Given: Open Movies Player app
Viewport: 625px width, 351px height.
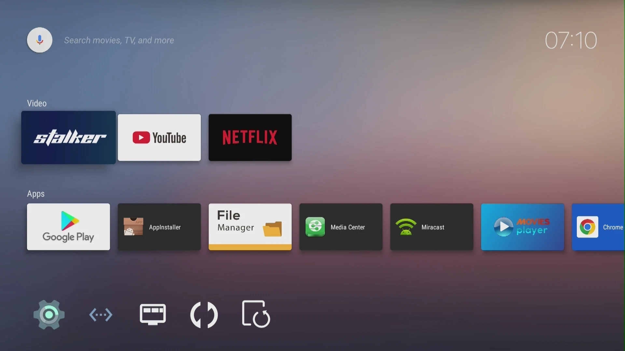Looking at the screenshot, I should tap(522, 227).
